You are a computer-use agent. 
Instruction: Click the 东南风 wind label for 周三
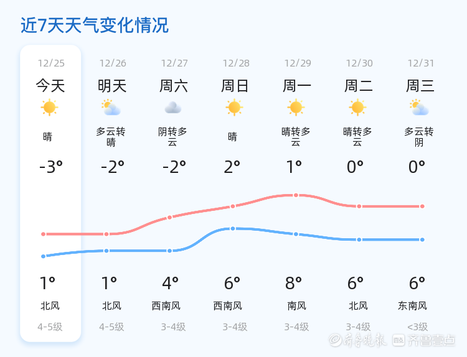click(x=412, y=305)
